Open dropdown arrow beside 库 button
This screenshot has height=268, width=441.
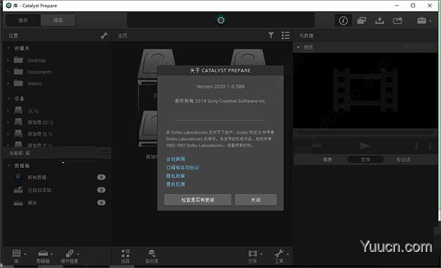click(25, 254)
